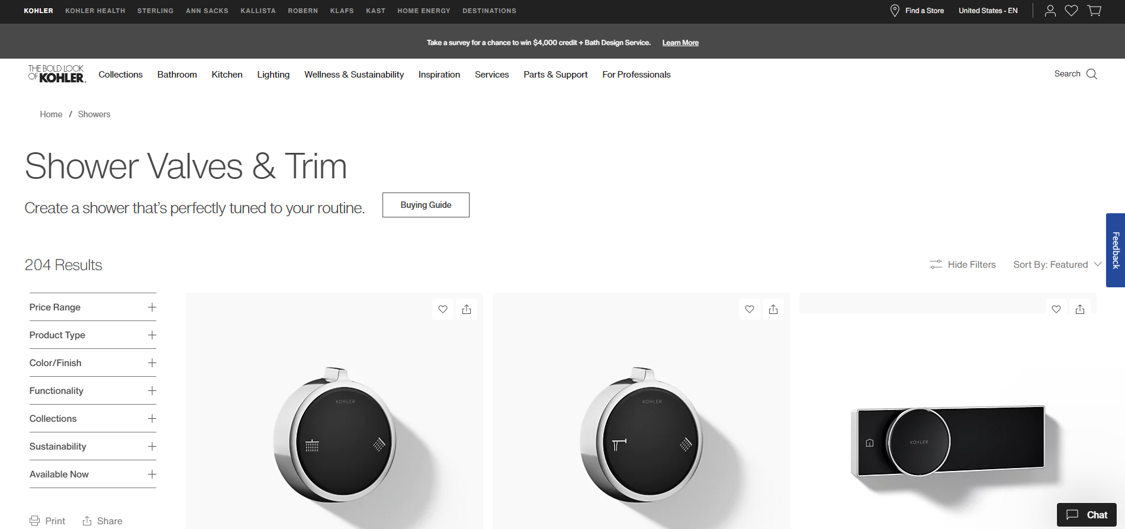
Task: Follow the Learn More survey link
Action: click(x=680, y=43)
